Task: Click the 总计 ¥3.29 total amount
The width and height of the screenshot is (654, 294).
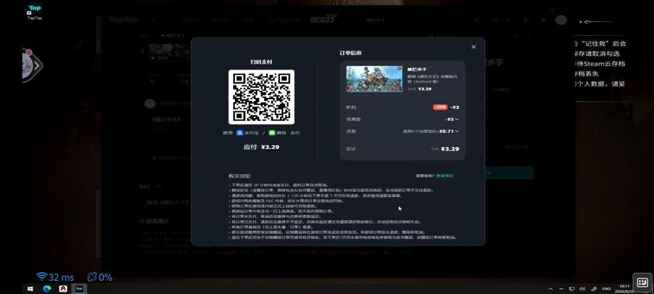Action: coord(449,149)
